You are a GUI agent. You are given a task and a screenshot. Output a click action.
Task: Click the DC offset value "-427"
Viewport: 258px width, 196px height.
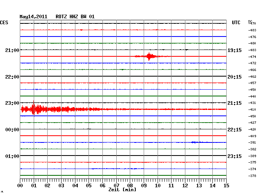(x=252, y=123)
